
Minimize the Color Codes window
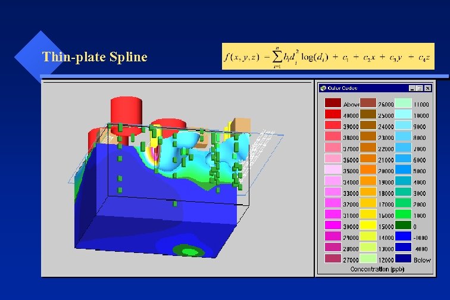(412, 89)
